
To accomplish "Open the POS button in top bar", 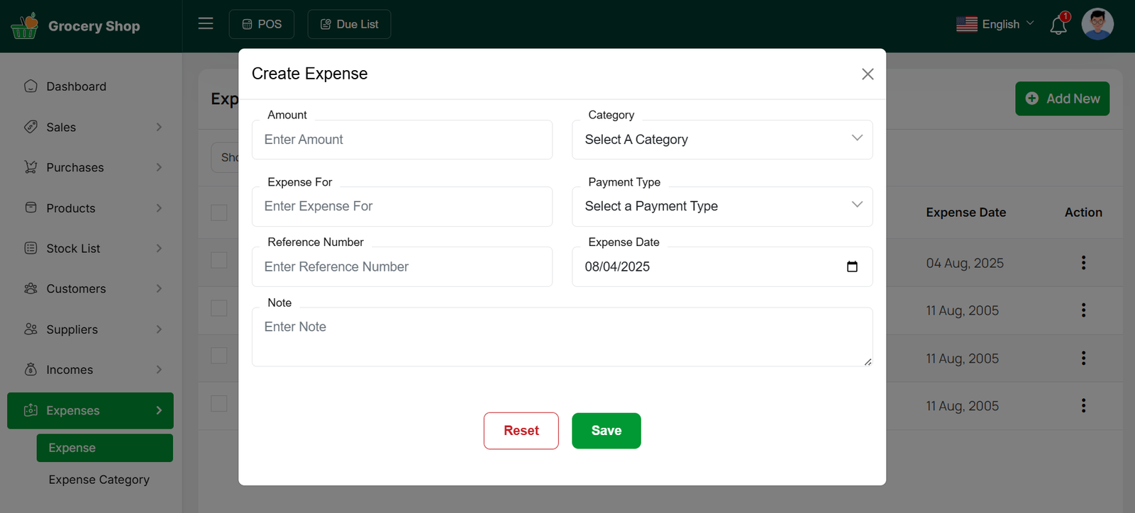I will point(262,24).
